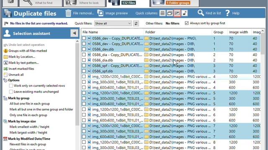Click the Mark by Modified Date/Time calendar icon

5,139
